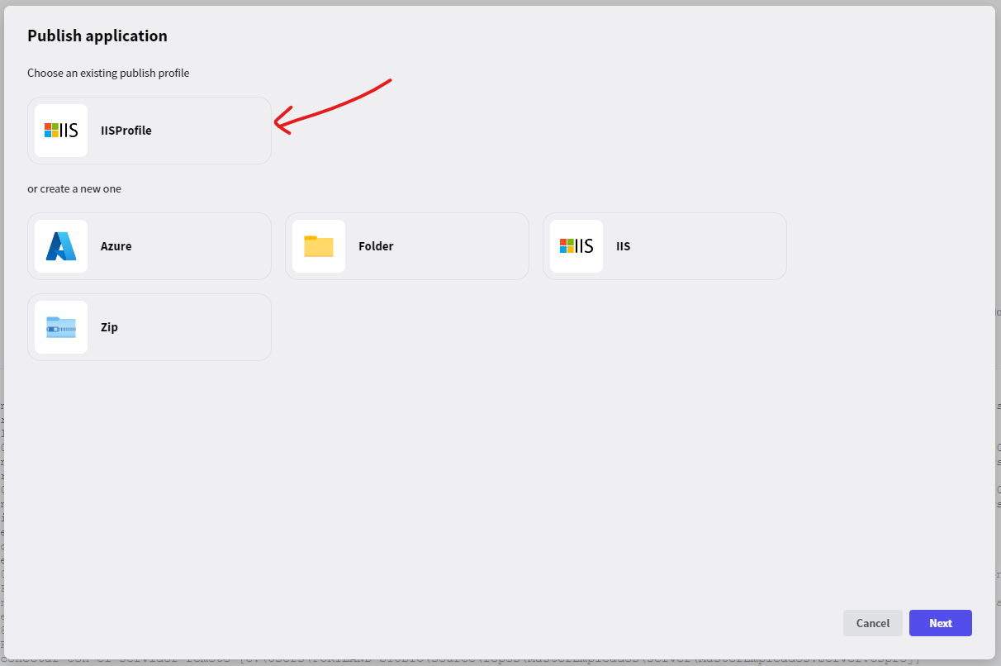The height and width of the screenshot is (666, 1001).
Task: Cancel the Publish application dialog
Action: [x=873, y=623]
